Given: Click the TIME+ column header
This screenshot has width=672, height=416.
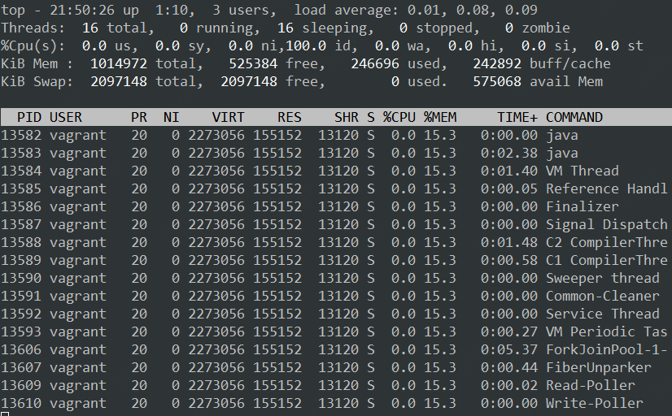Looking at the screenshot, I should pyautogui.click(x=517, y=117).
